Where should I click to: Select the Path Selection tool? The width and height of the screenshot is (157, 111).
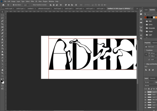pyautogui.click(x=2, y=64)
